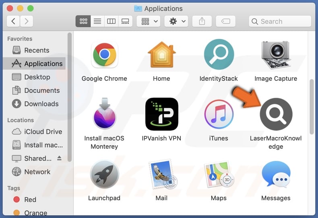
Task: Open Downloads in the sidebar
Action: click(x=34, y=104)
